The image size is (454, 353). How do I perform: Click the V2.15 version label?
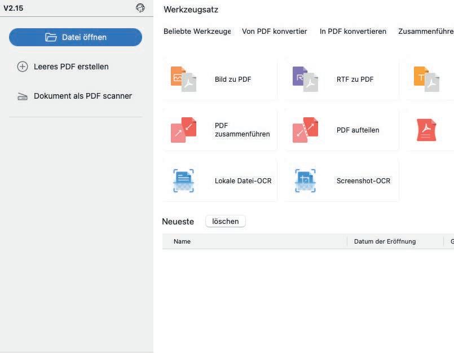pyautogui.click(x=14, y=8)
